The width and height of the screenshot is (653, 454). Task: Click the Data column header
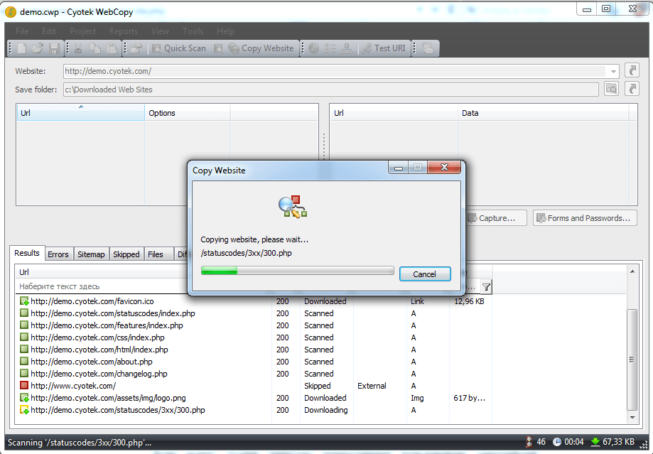coord(543,113)
